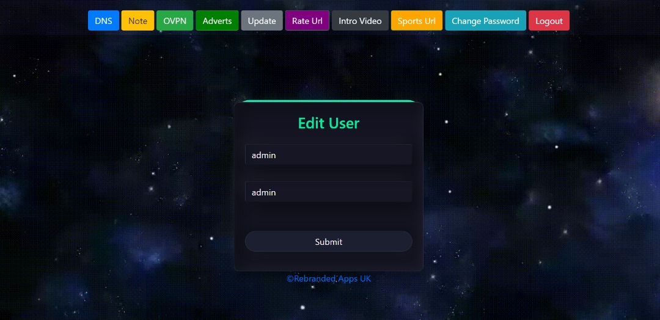660x320 pixels.
Task: Open the Sports Url settings
Action: point(416,21)
